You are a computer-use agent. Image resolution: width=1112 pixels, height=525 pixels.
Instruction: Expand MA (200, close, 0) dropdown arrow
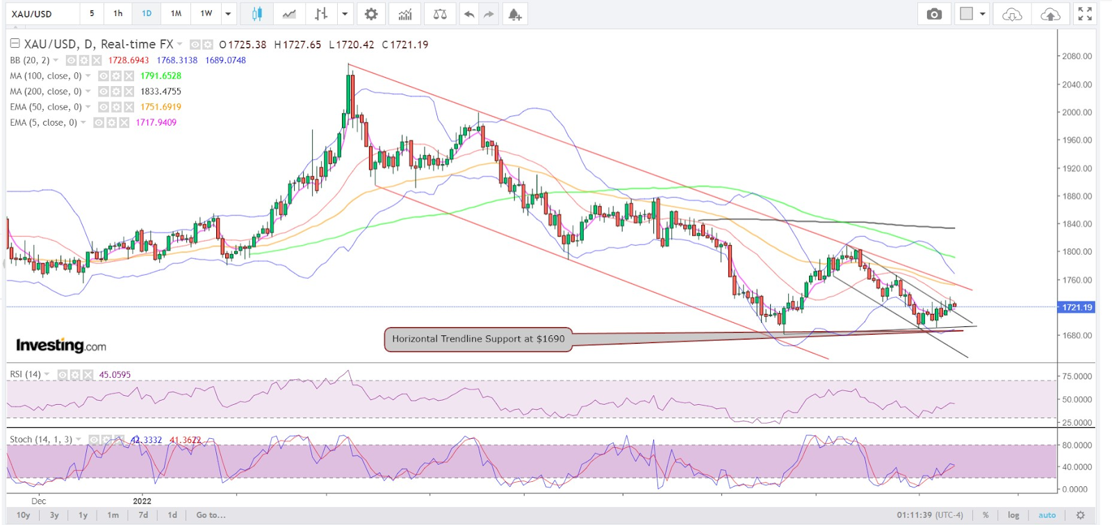pyautogui.click(x=88, y=91)
